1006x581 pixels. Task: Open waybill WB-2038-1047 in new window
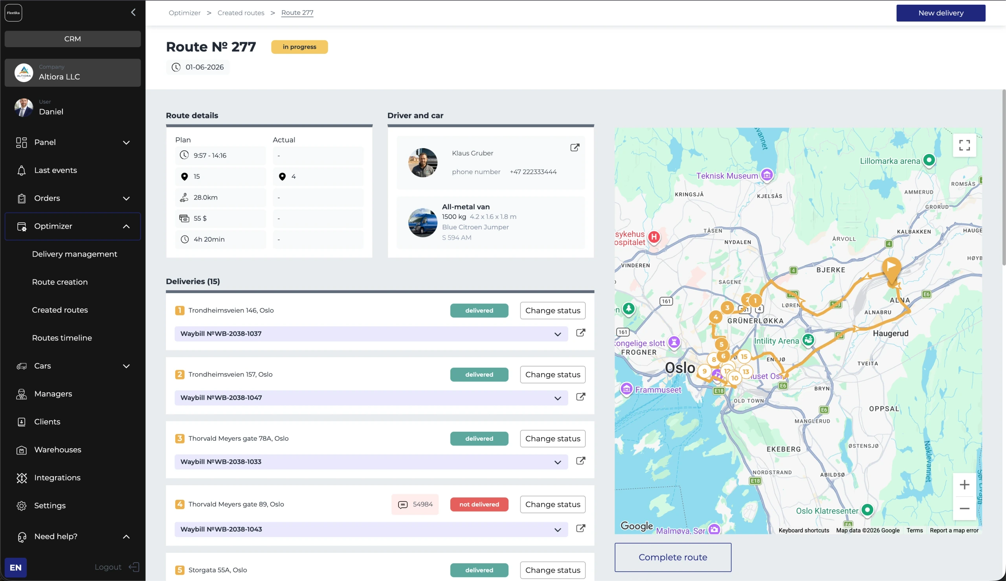tap(581, 397)
